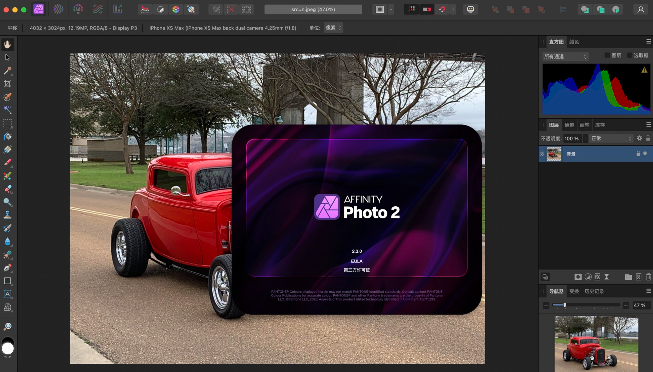Toggle visibility of the 背景 layer

tap(645, 153)
